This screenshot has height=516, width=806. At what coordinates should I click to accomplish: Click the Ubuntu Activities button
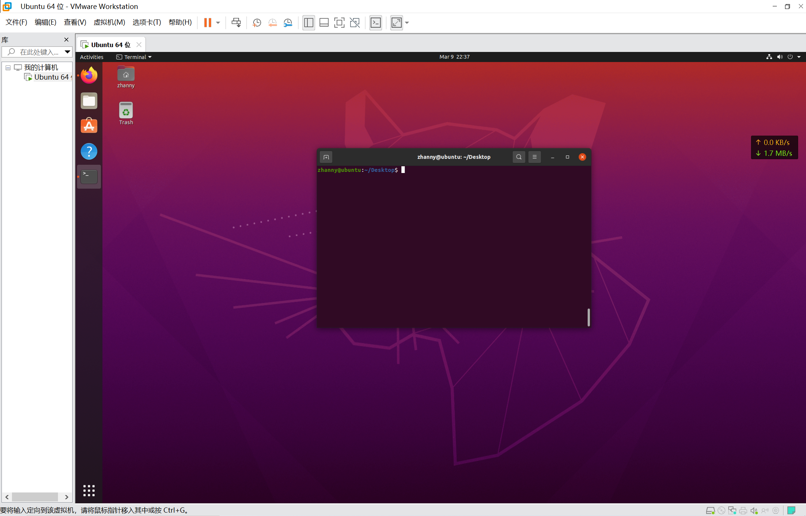coord(92,56)
